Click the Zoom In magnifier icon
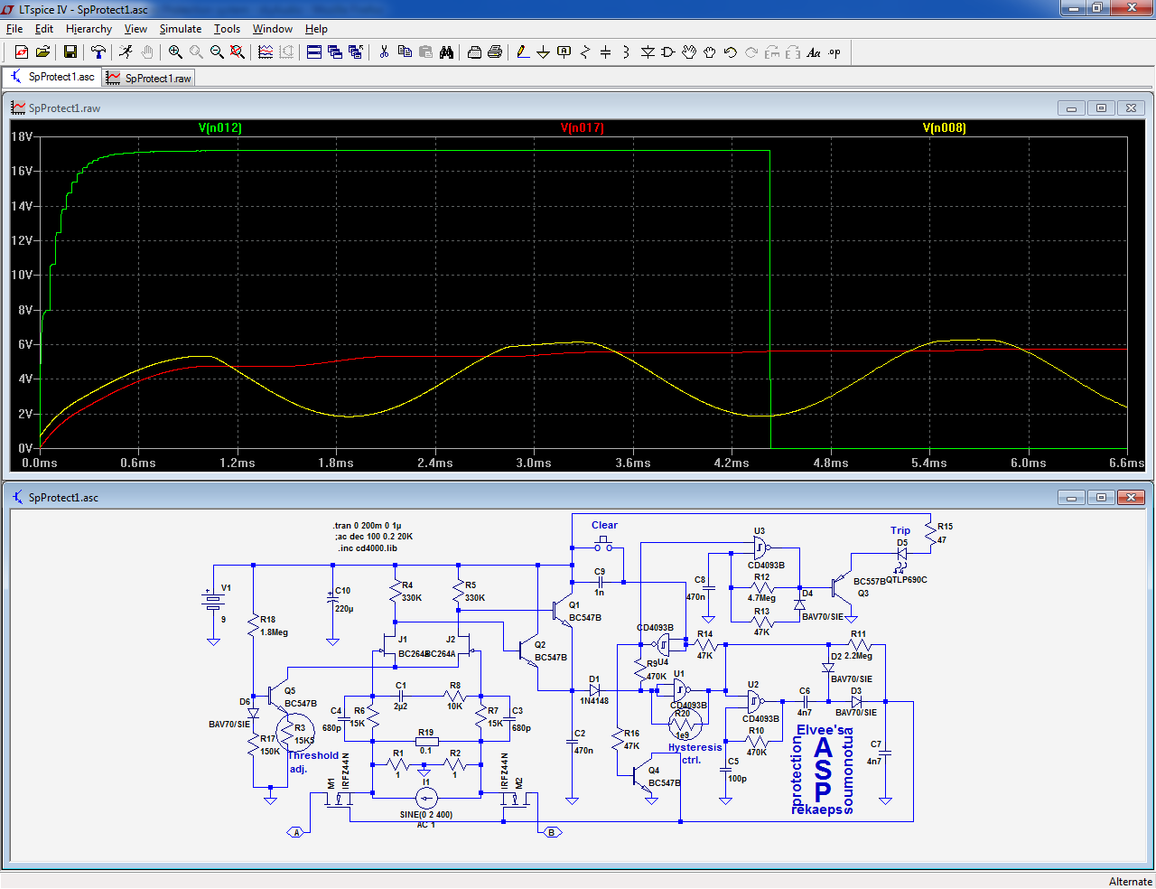Viewport: 1156px width, 889px height. click(x=175, y=52)
